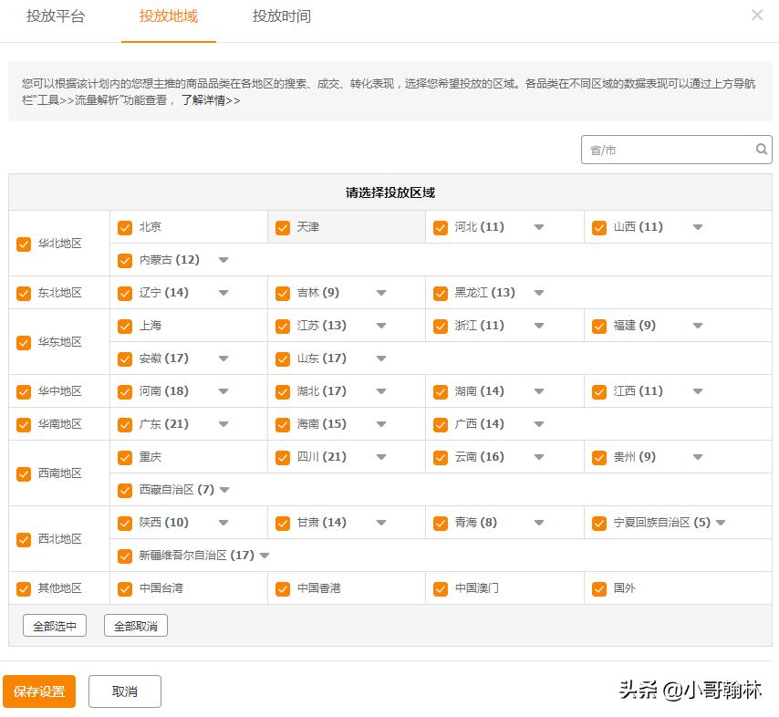Uncheck the 上海 checkbox
The image size is (779, 717).
point(125,326)
